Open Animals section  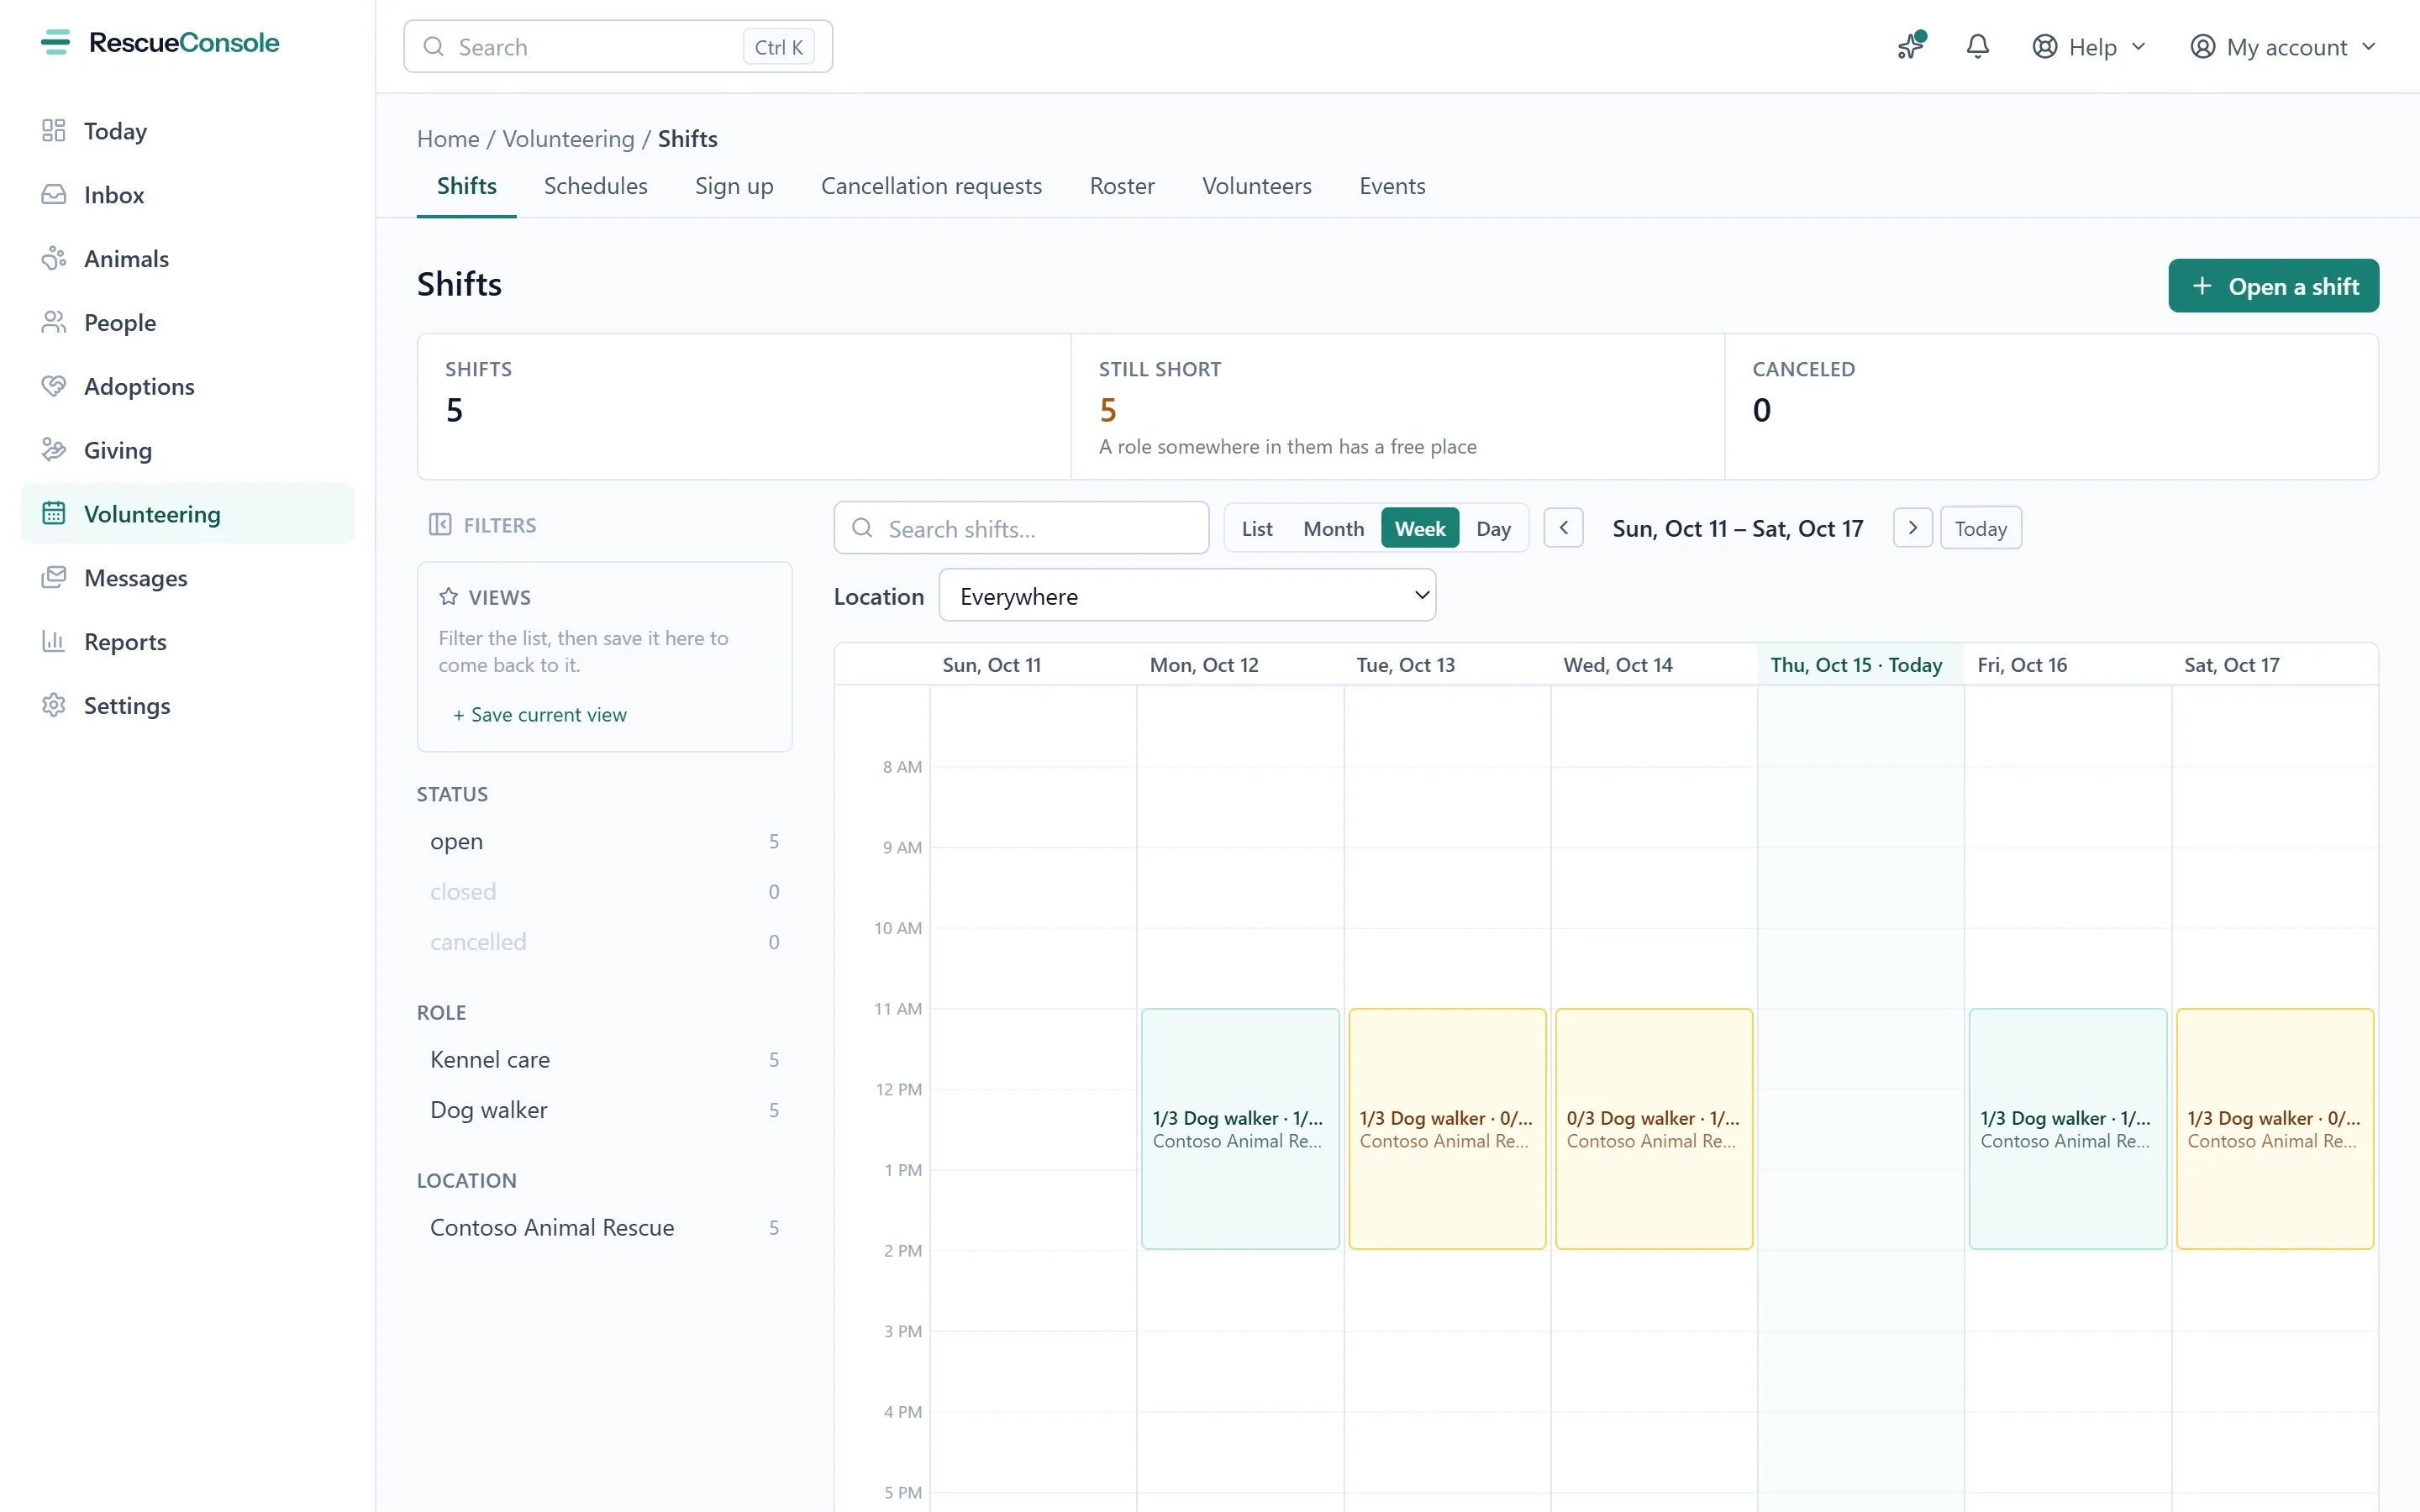(x=187, y=259)
